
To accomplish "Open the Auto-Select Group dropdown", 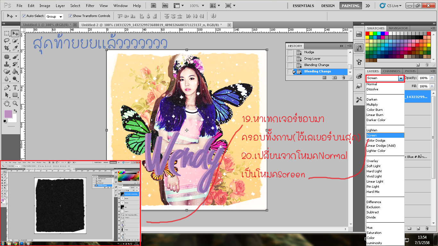I will pos(55,16).
